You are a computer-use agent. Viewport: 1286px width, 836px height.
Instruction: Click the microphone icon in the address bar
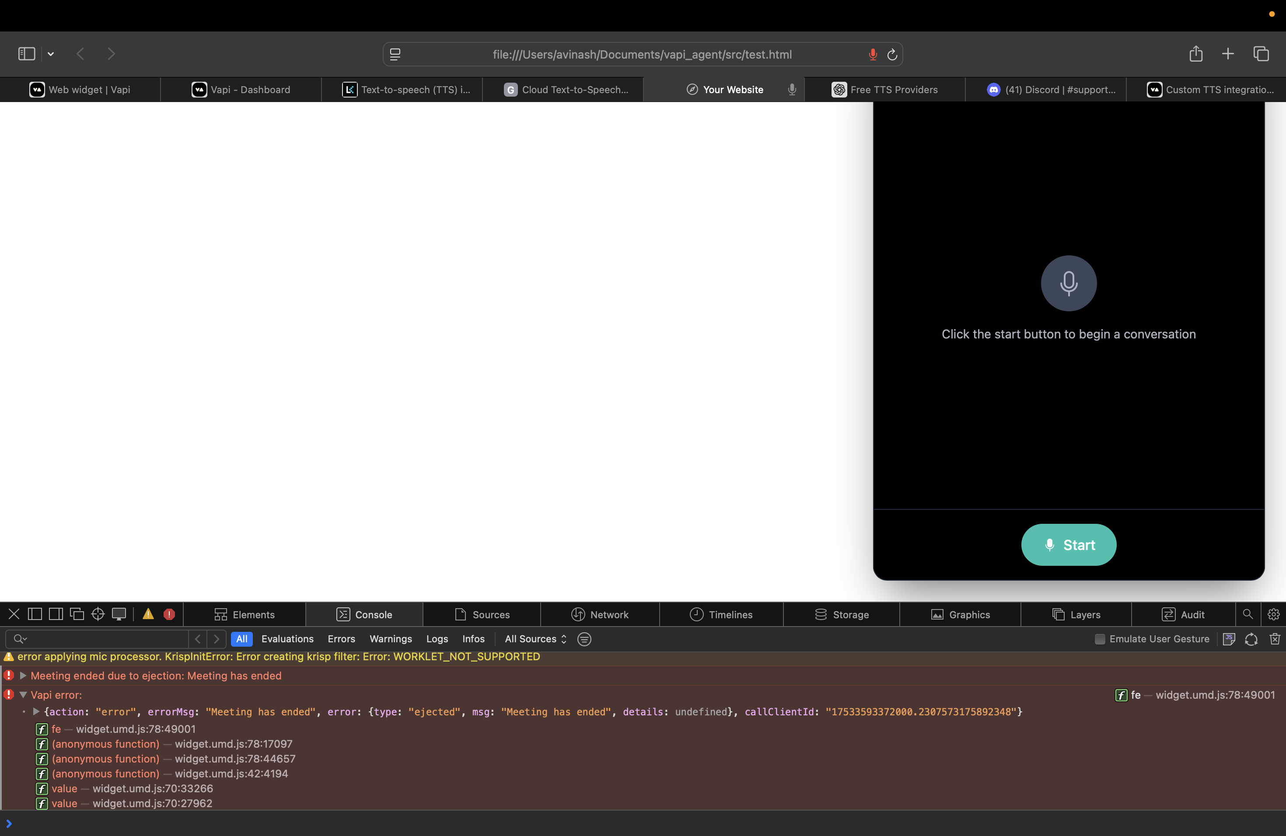point(872,54)
